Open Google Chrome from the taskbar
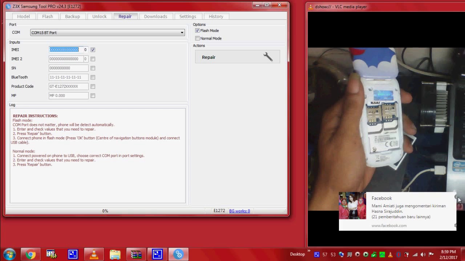465x261 pixels. coord(31,254)
